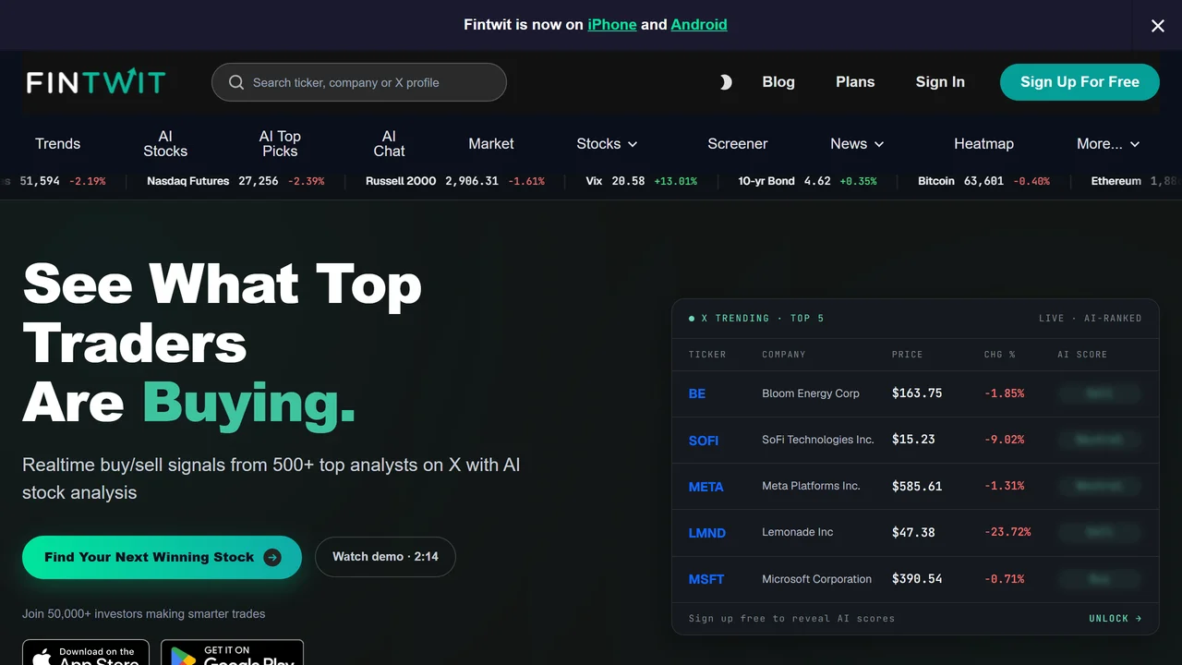Click the $15.23 price cell
Screen dimensions: 1182x665
tap(913, 440)
